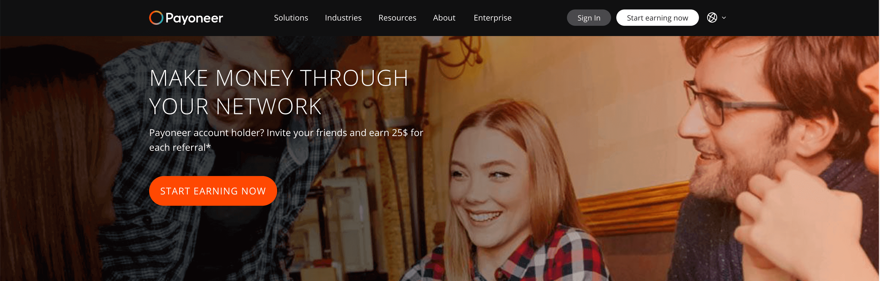Go to the Enterprise page
This screenshot has width=880, height=281.
(x=492, y=18)
